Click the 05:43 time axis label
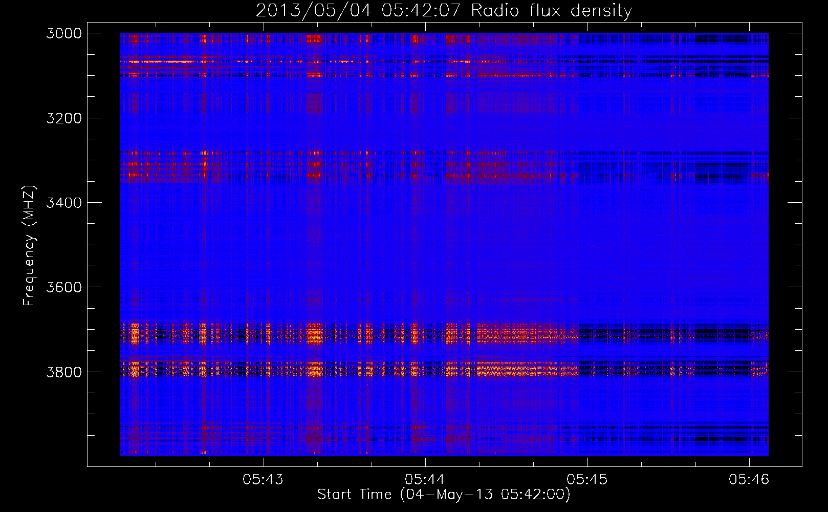The height and width of the screenshot is (512, 828). coord(263,480)
